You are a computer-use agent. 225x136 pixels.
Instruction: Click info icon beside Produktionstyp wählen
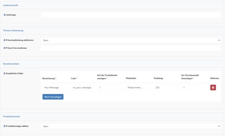pos(5,126)
